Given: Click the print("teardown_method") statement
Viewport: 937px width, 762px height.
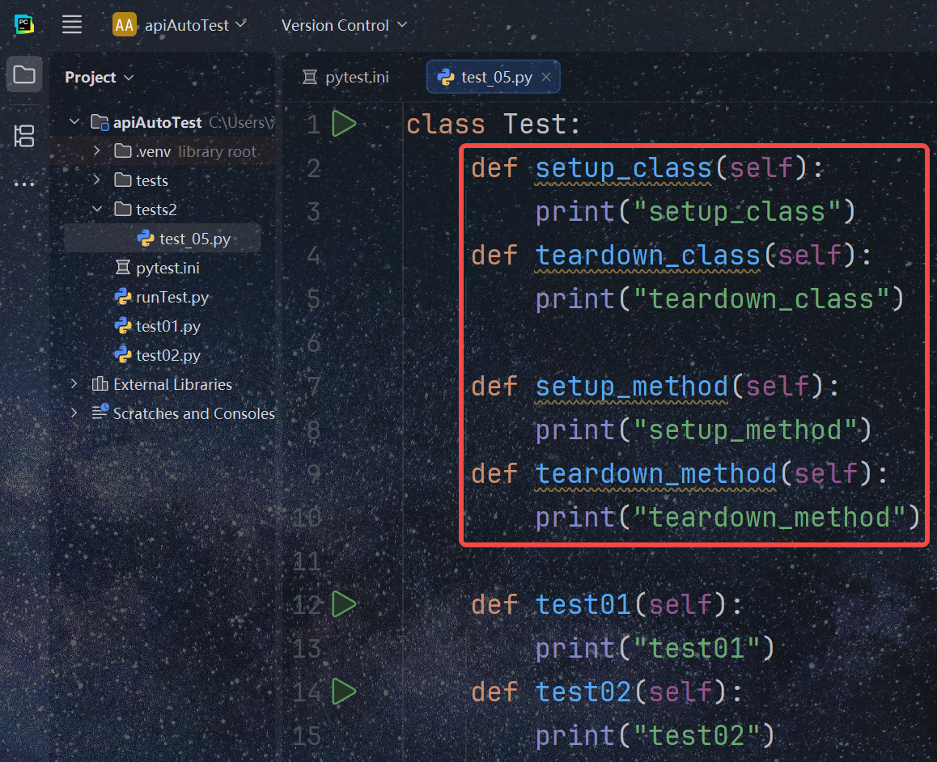Looking at the screenshot, I should [727, 517].
